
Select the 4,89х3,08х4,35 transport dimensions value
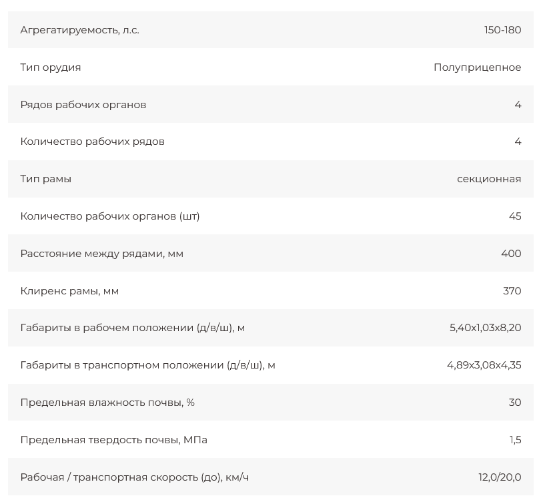pyautogui.click(x=484, y=365)
